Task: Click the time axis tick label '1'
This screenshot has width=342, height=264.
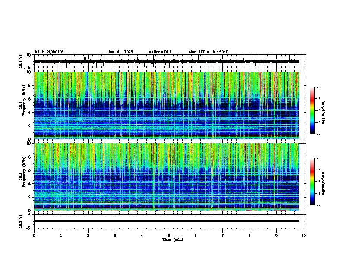Action: [61, 236]
